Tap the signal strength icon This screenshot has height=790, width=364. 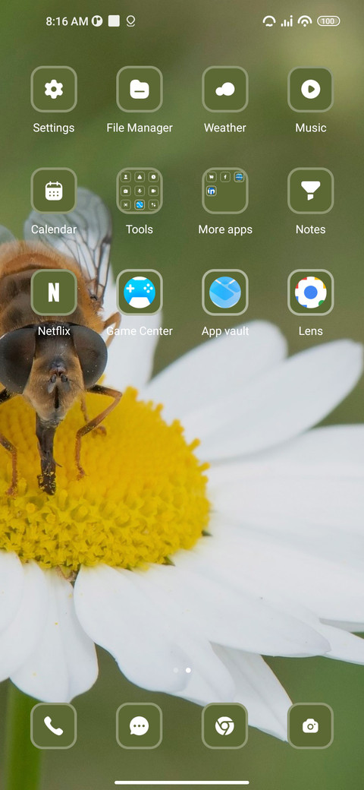[287, 21]
